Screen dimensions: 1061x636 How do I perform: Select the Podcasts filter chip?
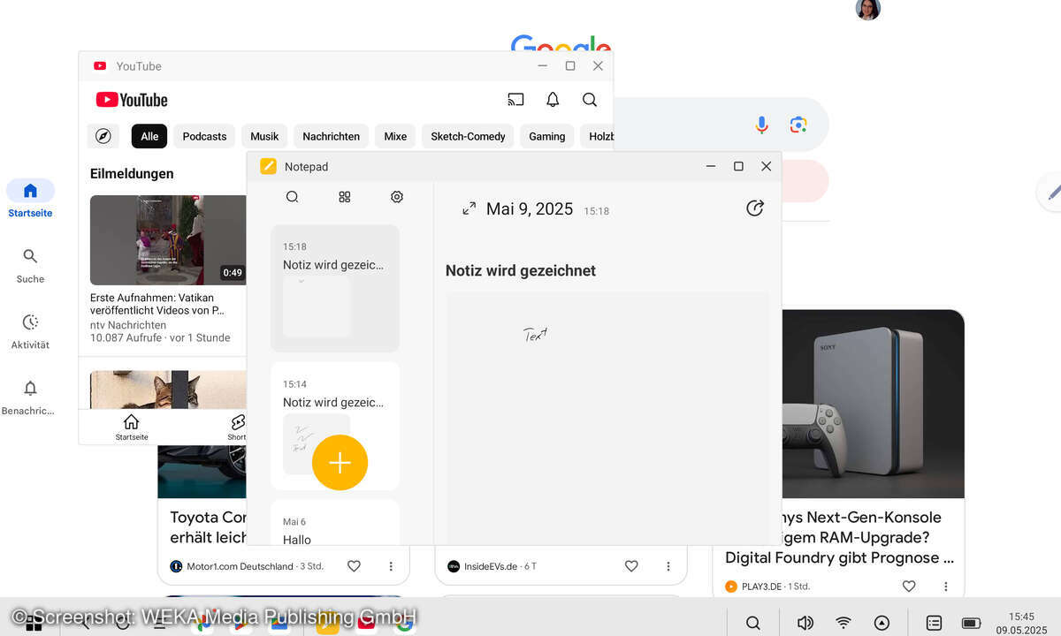tap(204, 136)
